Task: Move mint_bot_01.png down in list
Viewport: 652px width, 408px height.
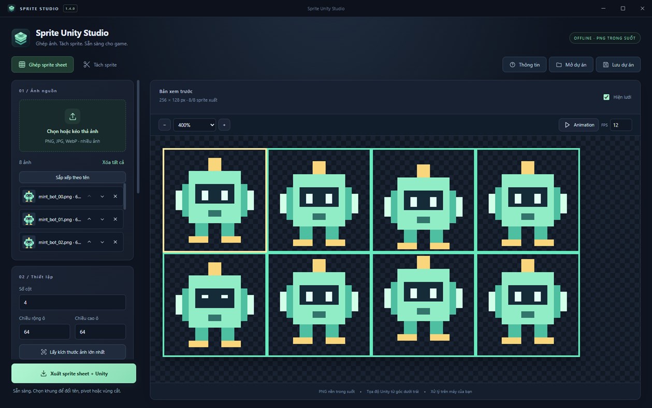Action: point(102,219)
